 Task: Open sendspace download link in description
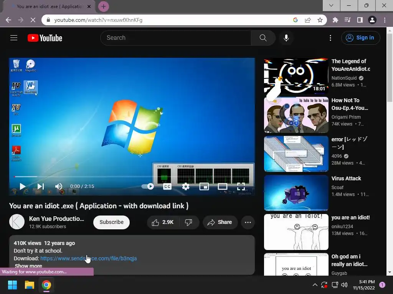89,258
